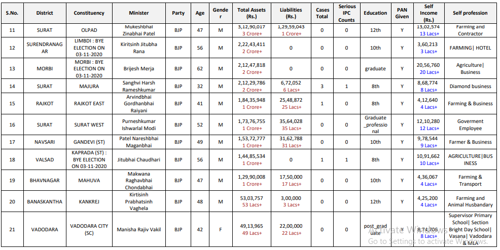Click minister name 'Brijesh Merja'
The image size is (500, 250).
click(138, 69)
